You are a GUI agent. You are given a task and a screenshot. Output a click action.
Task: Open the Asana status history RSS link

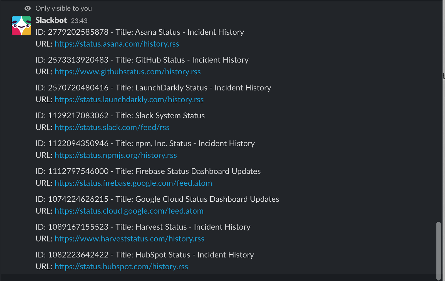click(x=117, y=44)
